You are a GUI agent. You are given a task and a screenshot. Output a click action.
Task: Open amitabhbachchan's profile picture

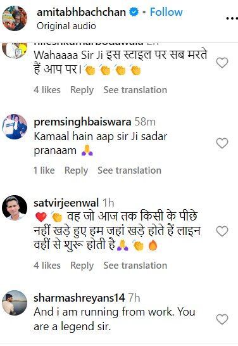(15, 18)
